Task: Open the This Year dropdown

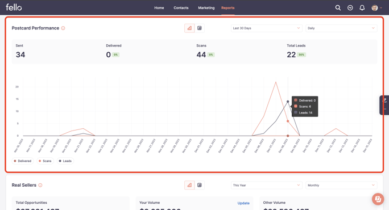Action: coord(267,185)
